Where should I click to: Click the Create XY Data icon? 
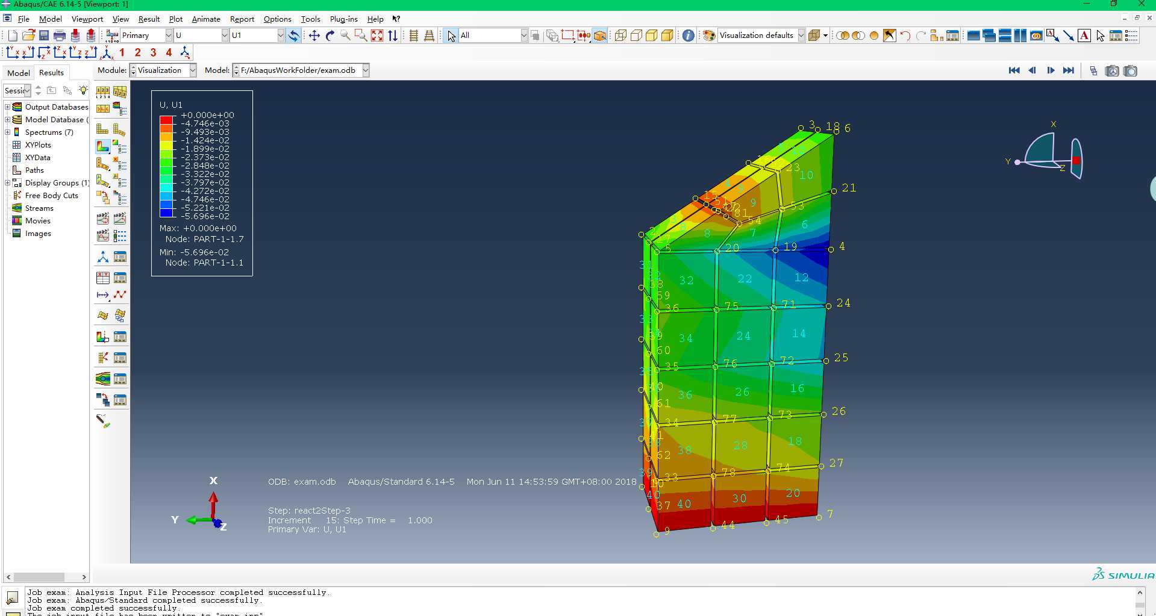tap(103, 278)
